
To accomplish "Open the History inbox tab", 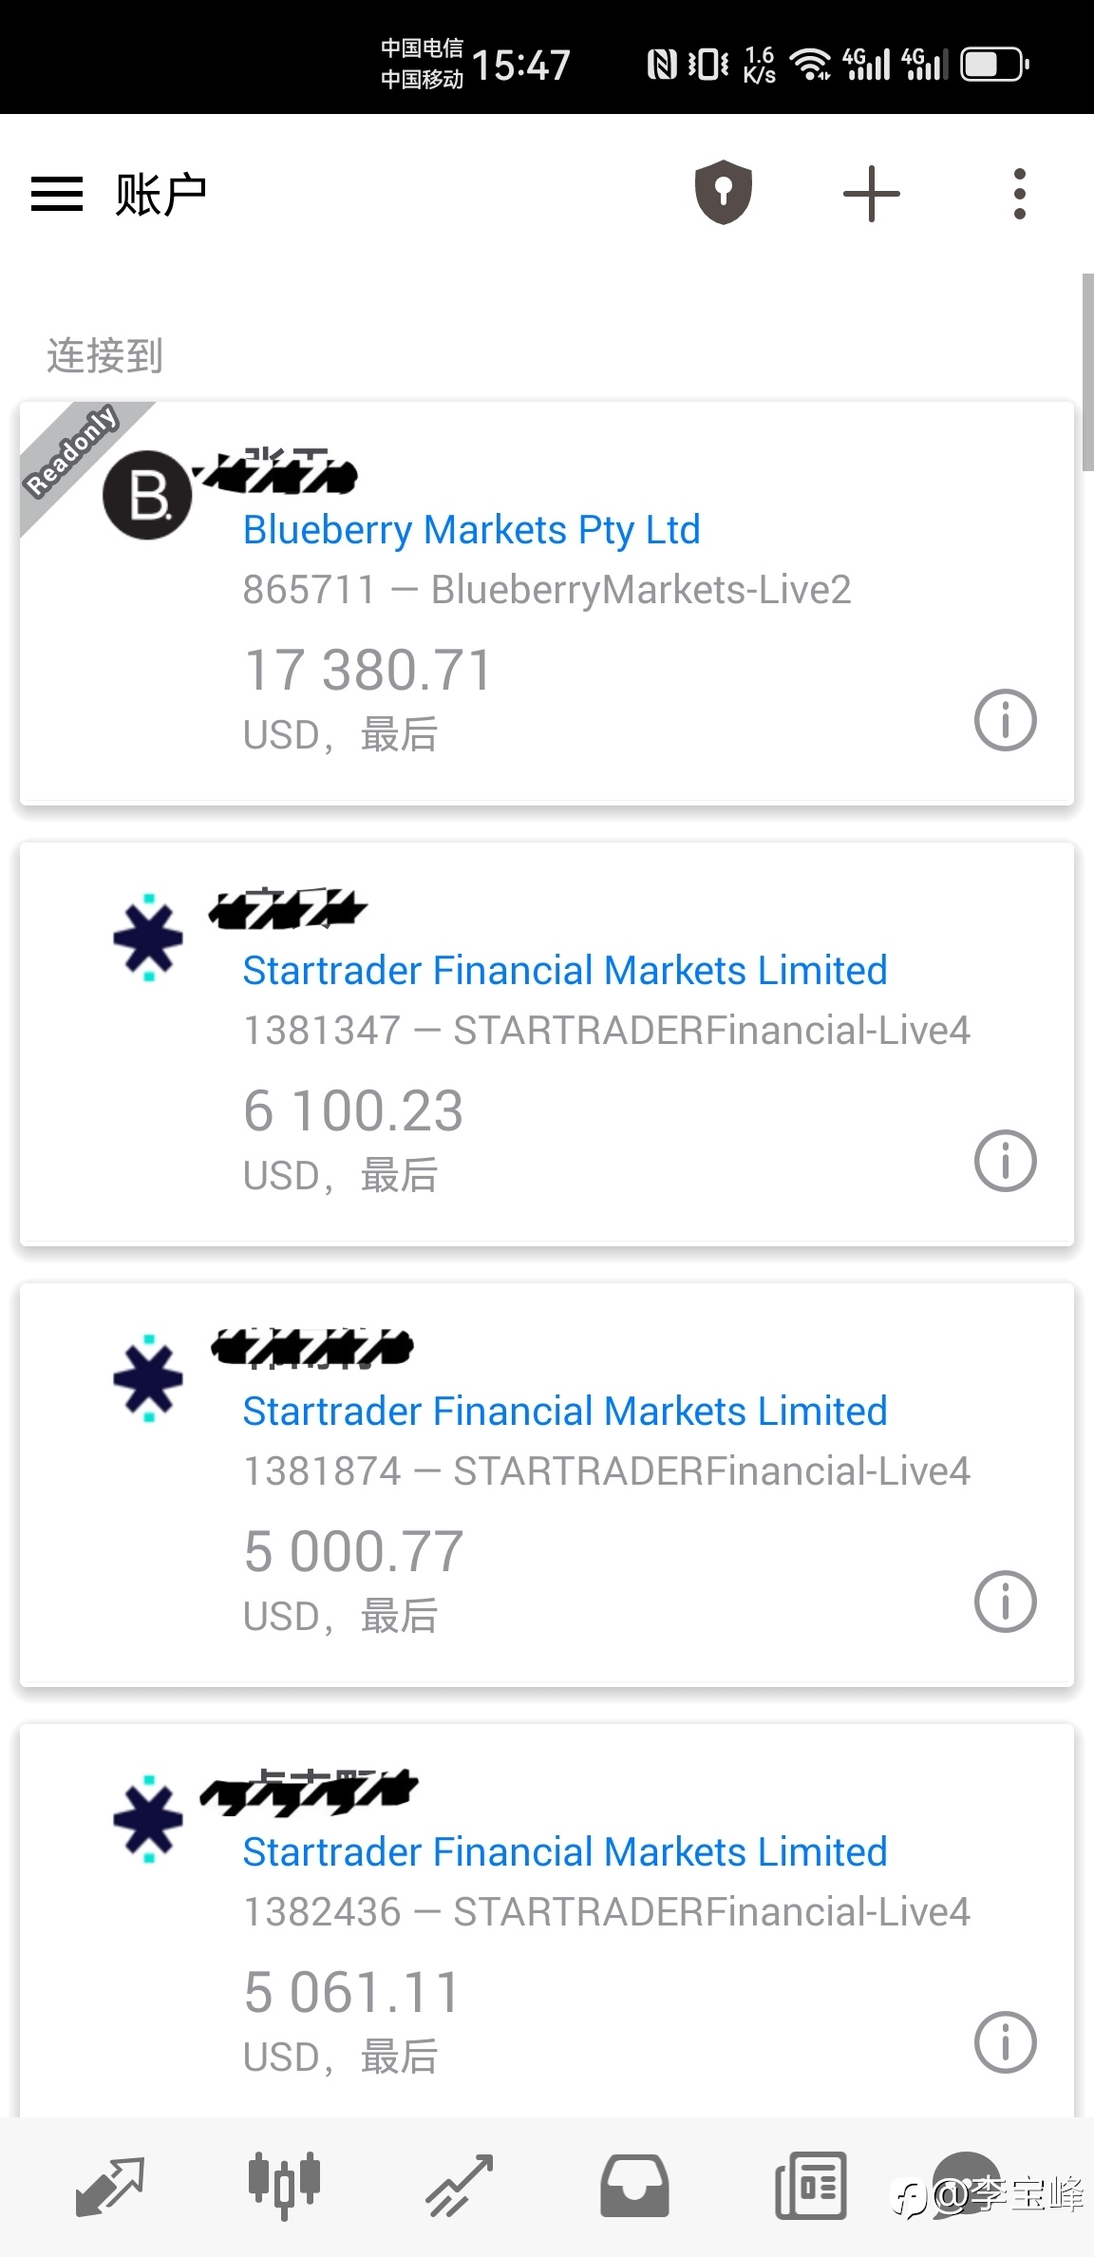I will (x=634, y=2186).
